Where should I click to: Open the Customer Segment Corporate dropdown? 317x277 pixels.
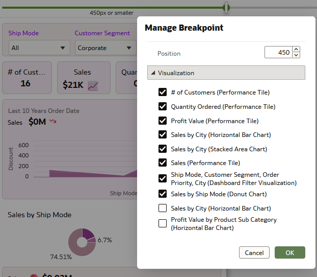pyautogui.click(x=105, y=48)
